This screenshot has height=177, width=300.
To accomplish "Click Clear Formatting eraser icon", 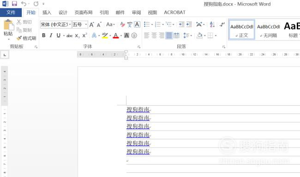I will [122, 24].
